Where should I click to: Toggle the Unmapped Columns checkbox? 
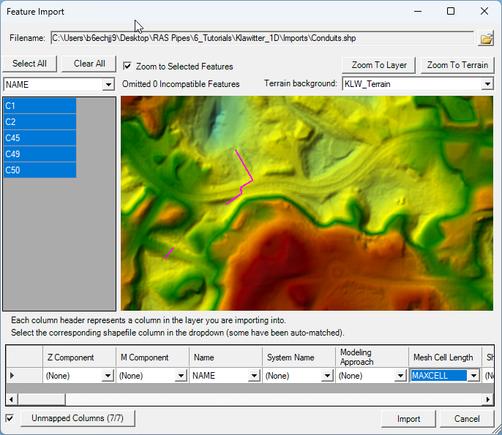[10, 418]
